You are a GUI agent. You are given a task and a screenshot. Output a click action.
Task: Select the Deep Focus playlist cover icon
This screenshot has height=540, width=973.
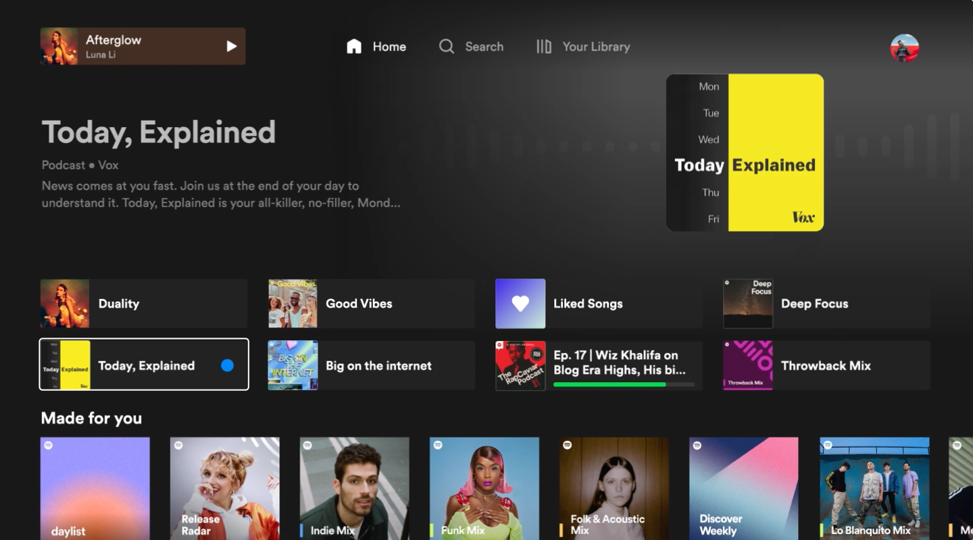747,303
